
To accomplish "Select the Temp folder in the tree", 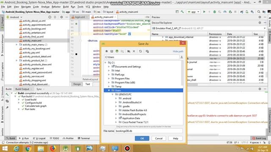I will [x=118, y=86].
